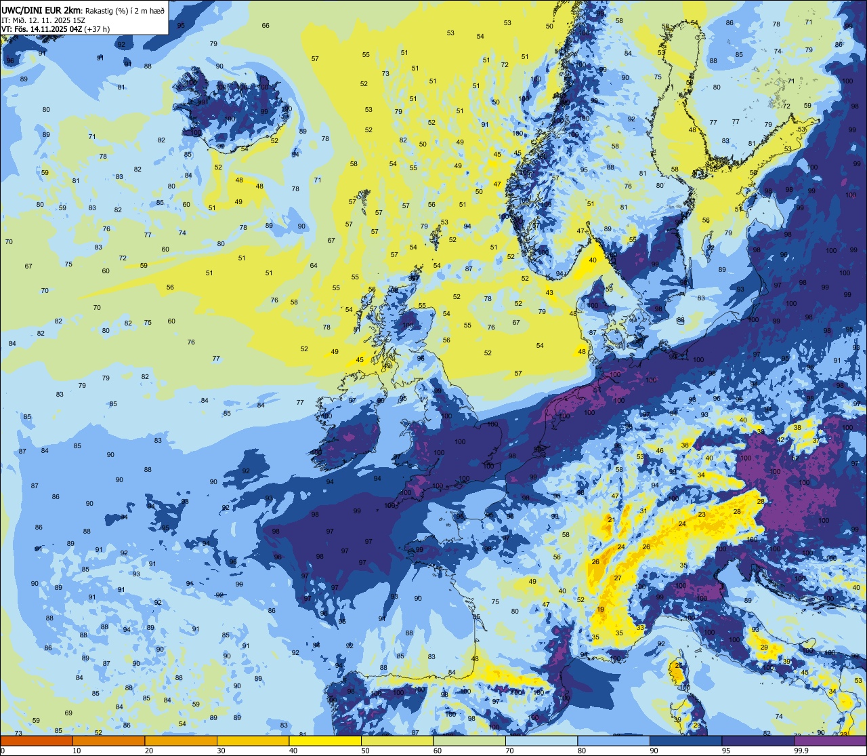Click the dark orange 0–10 legend segment
This screenshot has height=756, width=867.
coord(37,741)
